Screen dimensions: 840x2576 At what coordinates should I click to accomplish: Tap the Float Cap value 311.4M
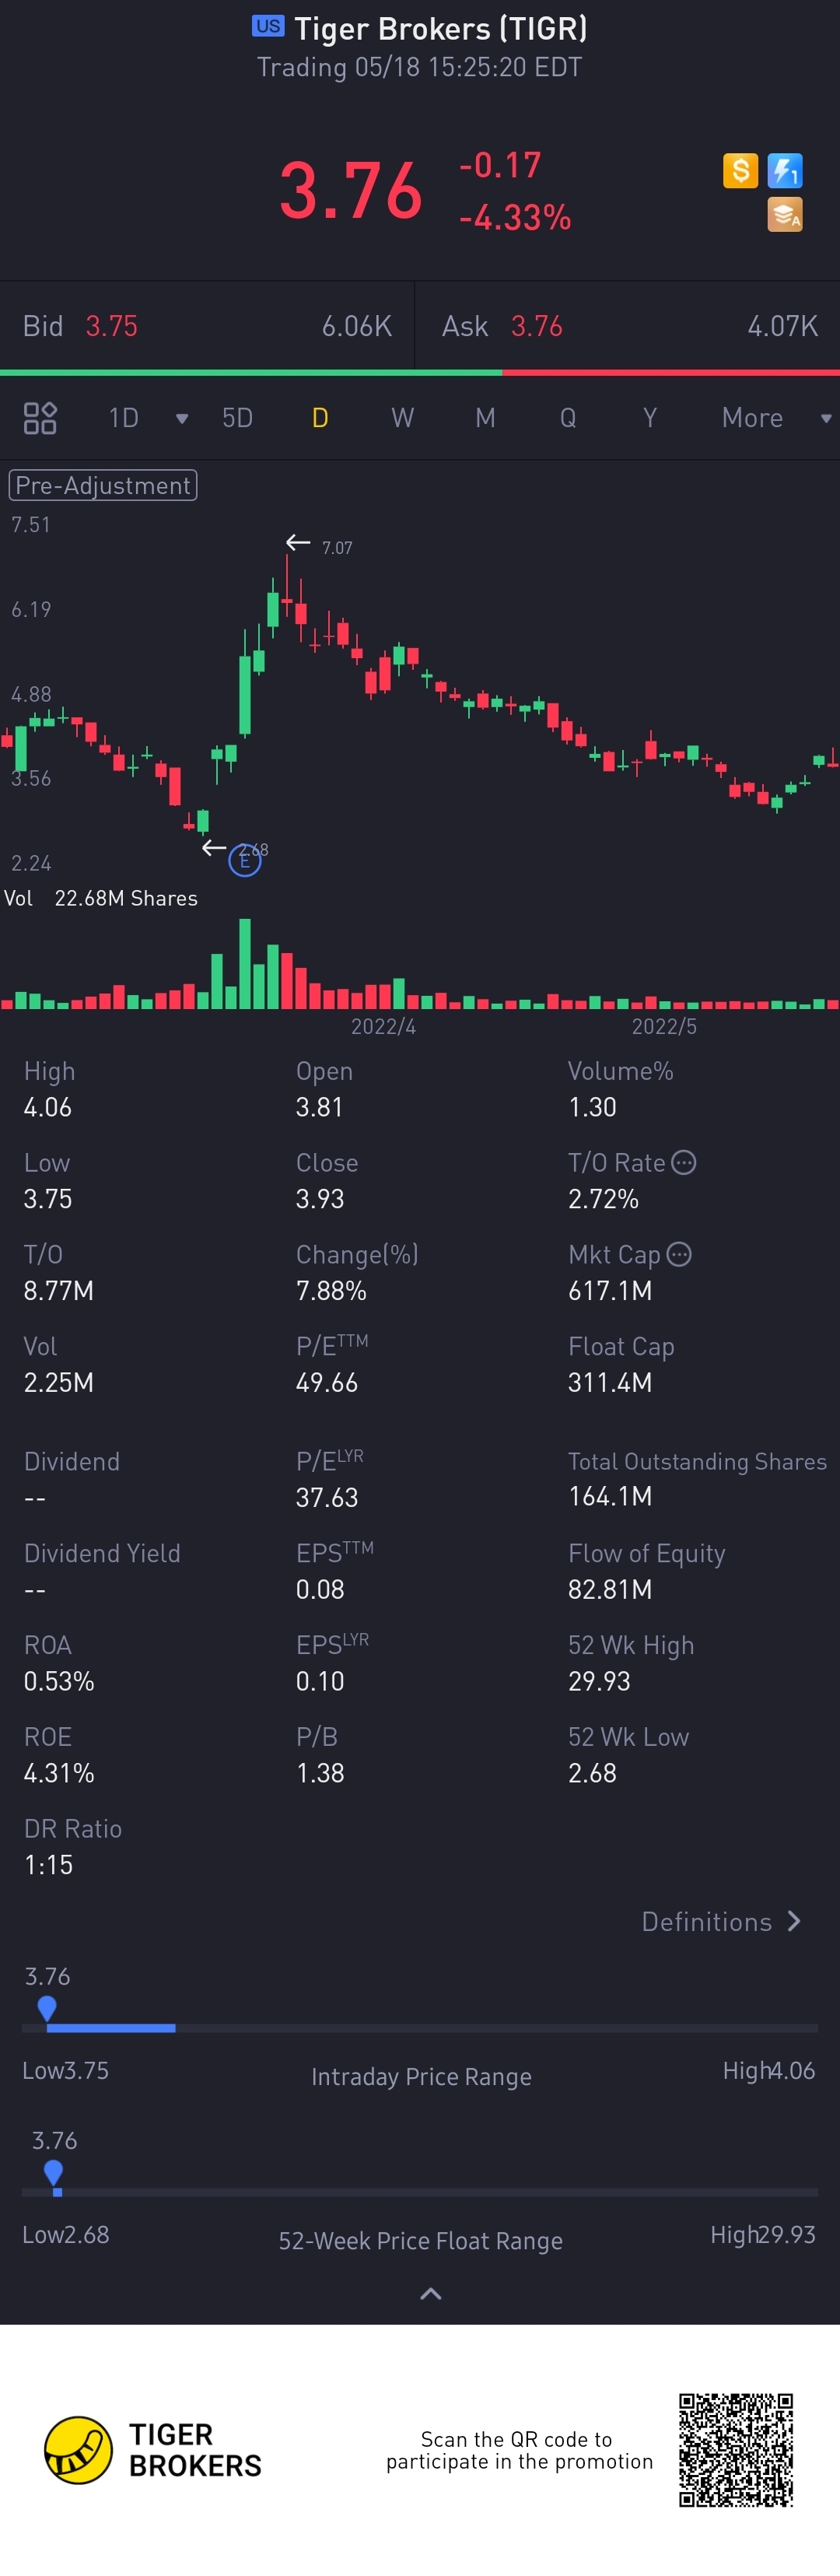(610, 1382)
